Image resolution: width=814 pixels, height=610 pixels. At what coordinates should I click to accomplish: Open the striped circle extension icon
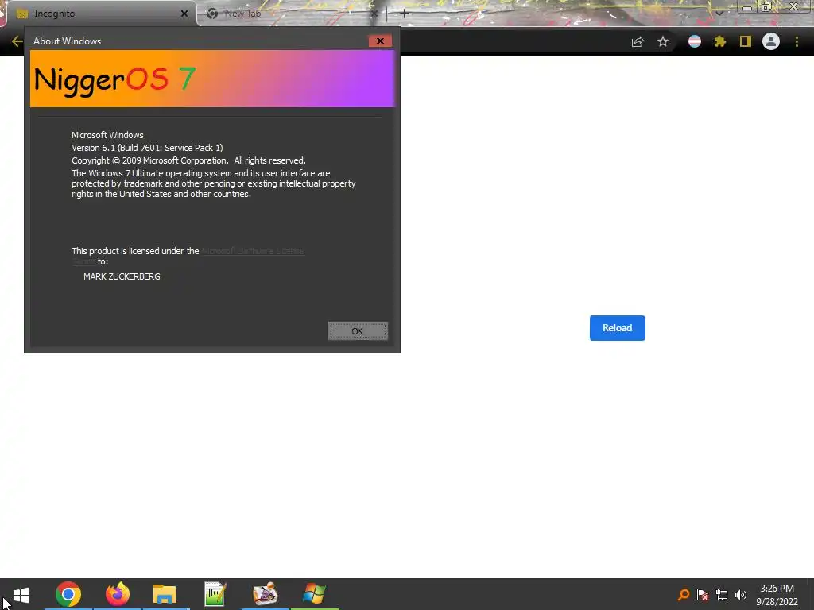(x=695, y=41)
